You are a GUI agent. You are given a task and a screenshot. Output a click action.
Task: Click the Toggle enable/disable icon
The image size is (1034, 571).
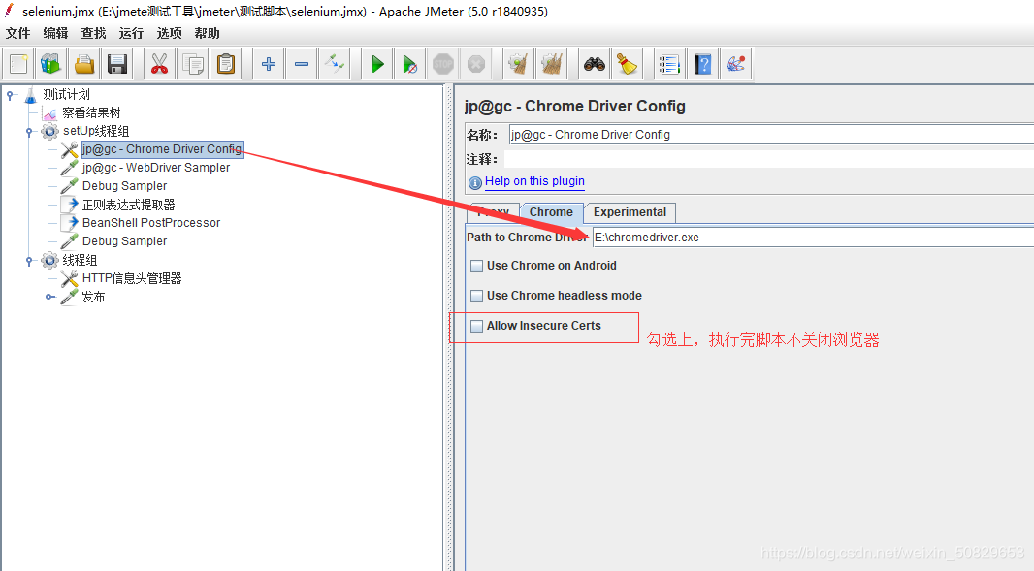point(335,64)
